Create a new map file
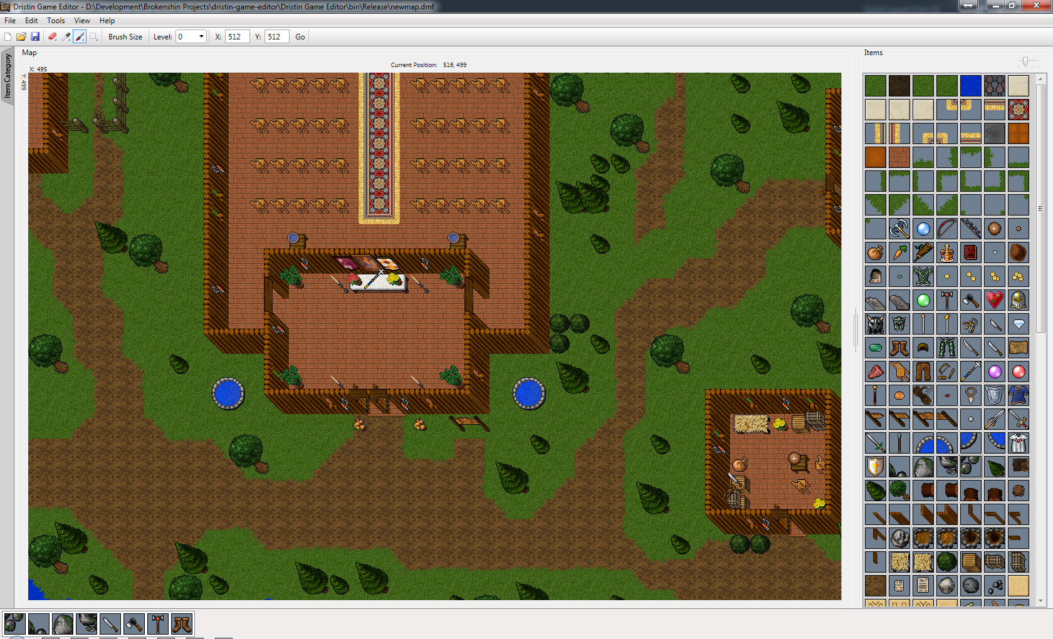Viewport: 1053px width, 639px height. 8,37
